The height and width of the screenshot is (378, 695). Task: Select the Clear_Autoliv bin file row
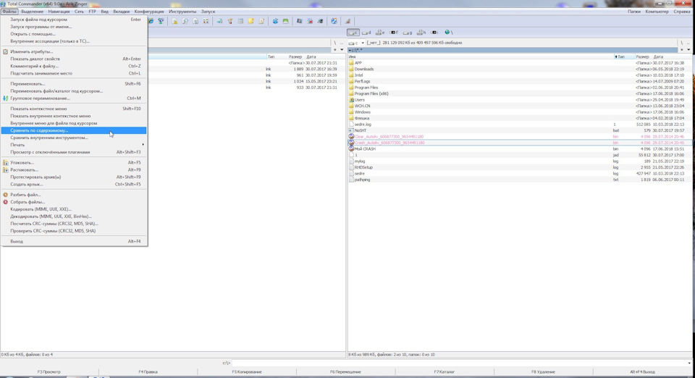tap(519, 137)
